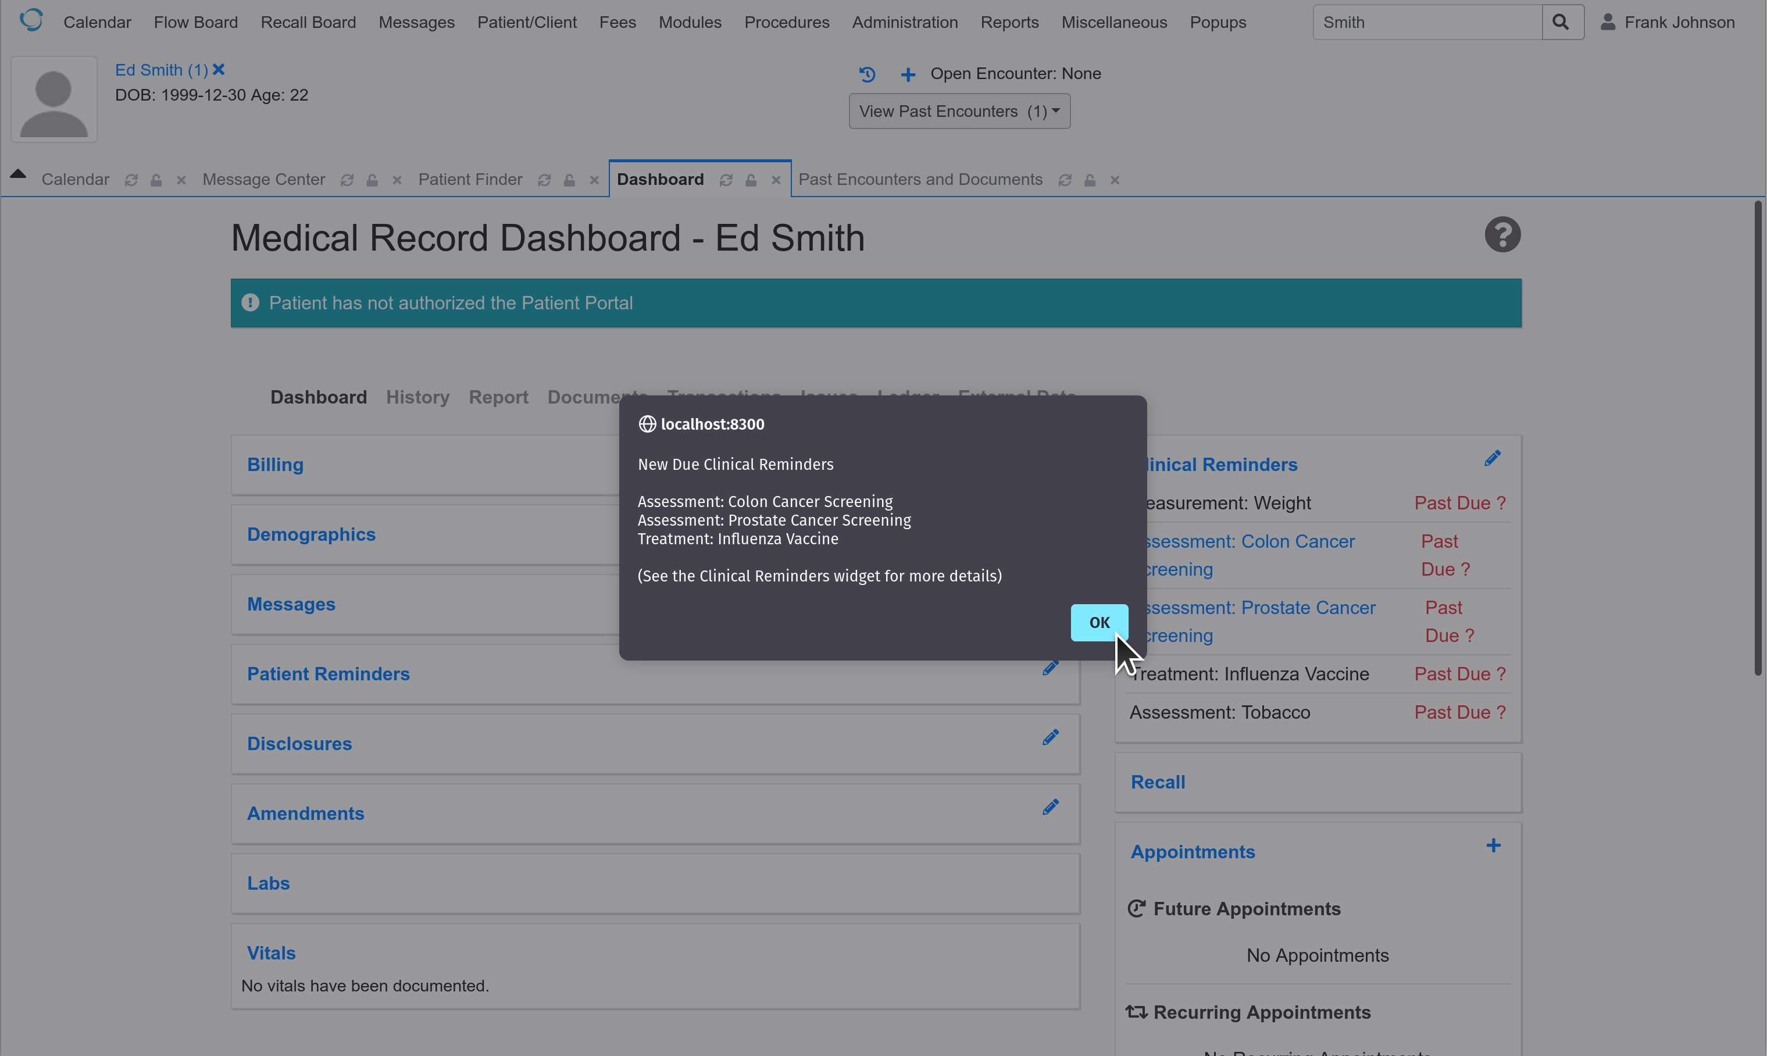Viewport: 1767px width, 1056px height.
Task: Open the Administration menu
Action: [904, 22]
